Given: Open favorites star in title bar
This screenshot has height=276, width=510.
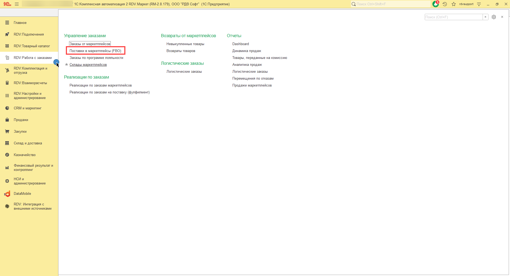Looking at the screenshot, I should (454, 4).
